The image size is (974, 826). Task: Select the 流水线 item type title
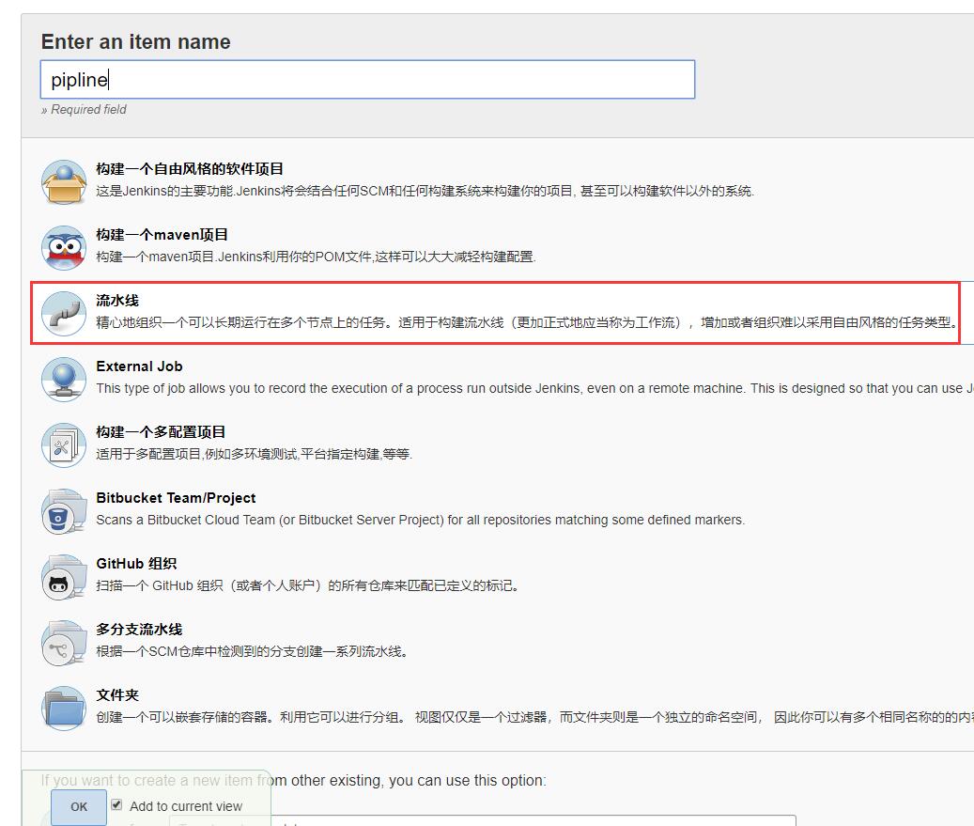click(117, 301)
